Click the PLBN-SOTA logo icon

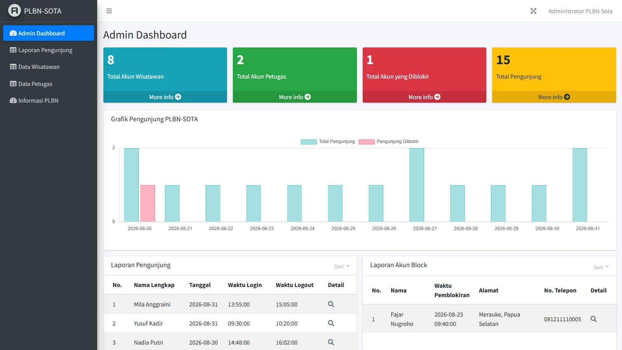(x=14, y=10)
